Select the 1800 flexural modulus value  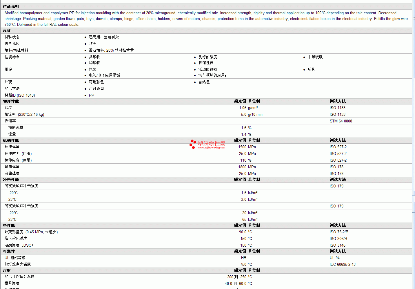tap(242, 167)
